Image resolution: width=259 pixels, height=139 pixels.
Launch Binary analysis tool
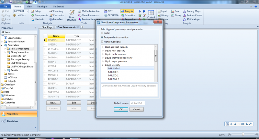click(176, 15)
